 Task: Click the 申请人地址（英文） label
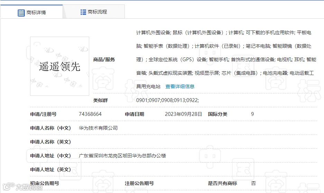tap(50, 169)
